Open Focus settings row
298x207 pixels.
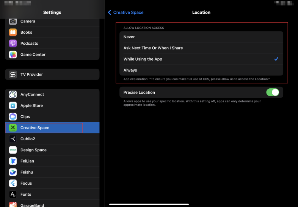[52, 183]
